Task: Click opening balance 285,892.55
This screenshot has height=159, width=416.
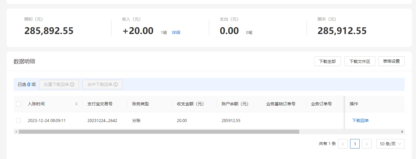Action: 49,31
